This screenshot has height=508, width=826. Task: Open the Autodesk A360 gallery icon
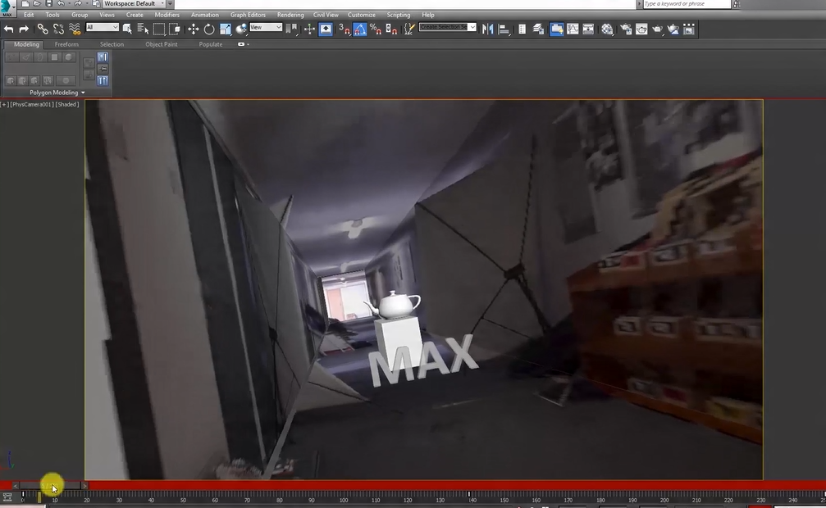(689, 29)
